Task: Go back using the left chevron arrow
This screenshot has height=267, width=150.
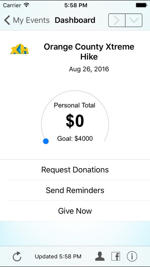Action: tap(7, 20)
